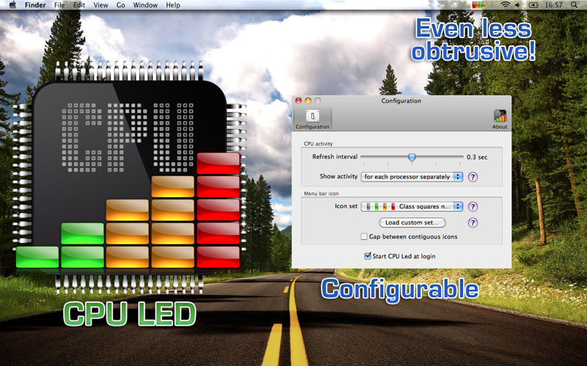587x366 pixels.
Task: Enable Gap between contiguous icons
Action: [364, 236]
